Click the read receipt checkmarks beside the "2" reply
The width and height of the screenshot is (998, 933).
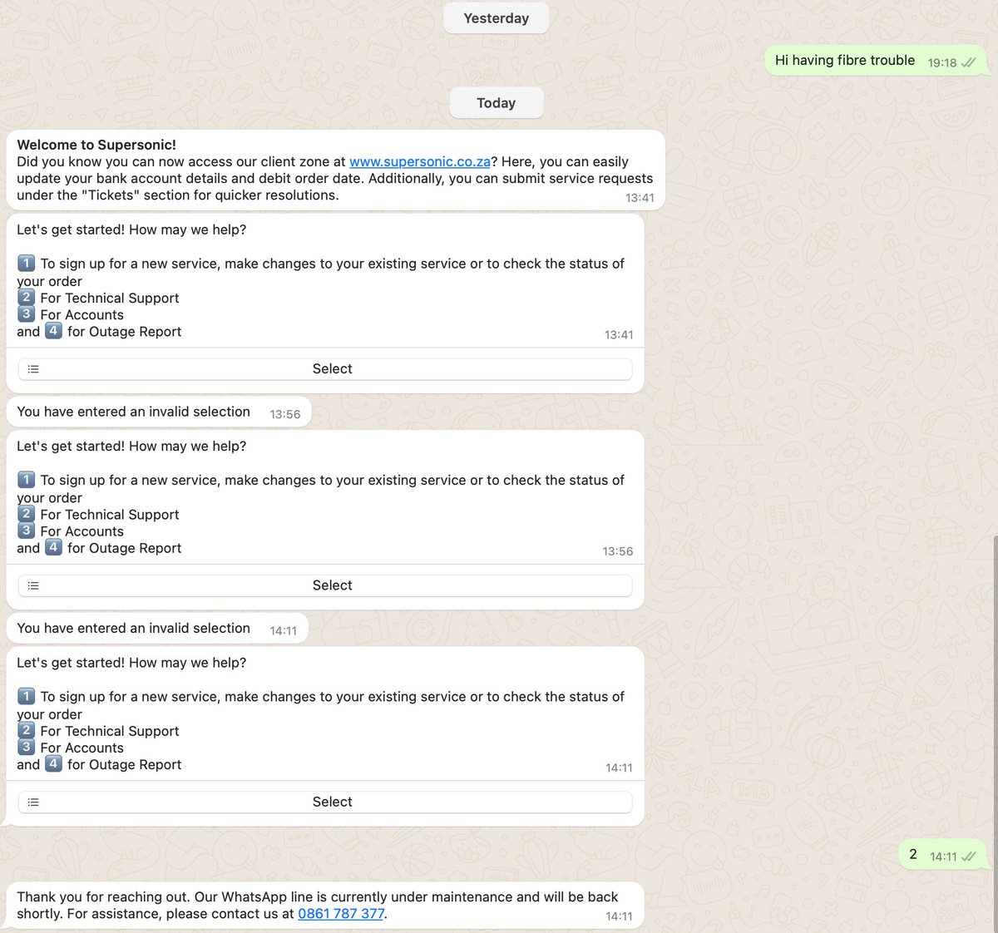point(969,855)
